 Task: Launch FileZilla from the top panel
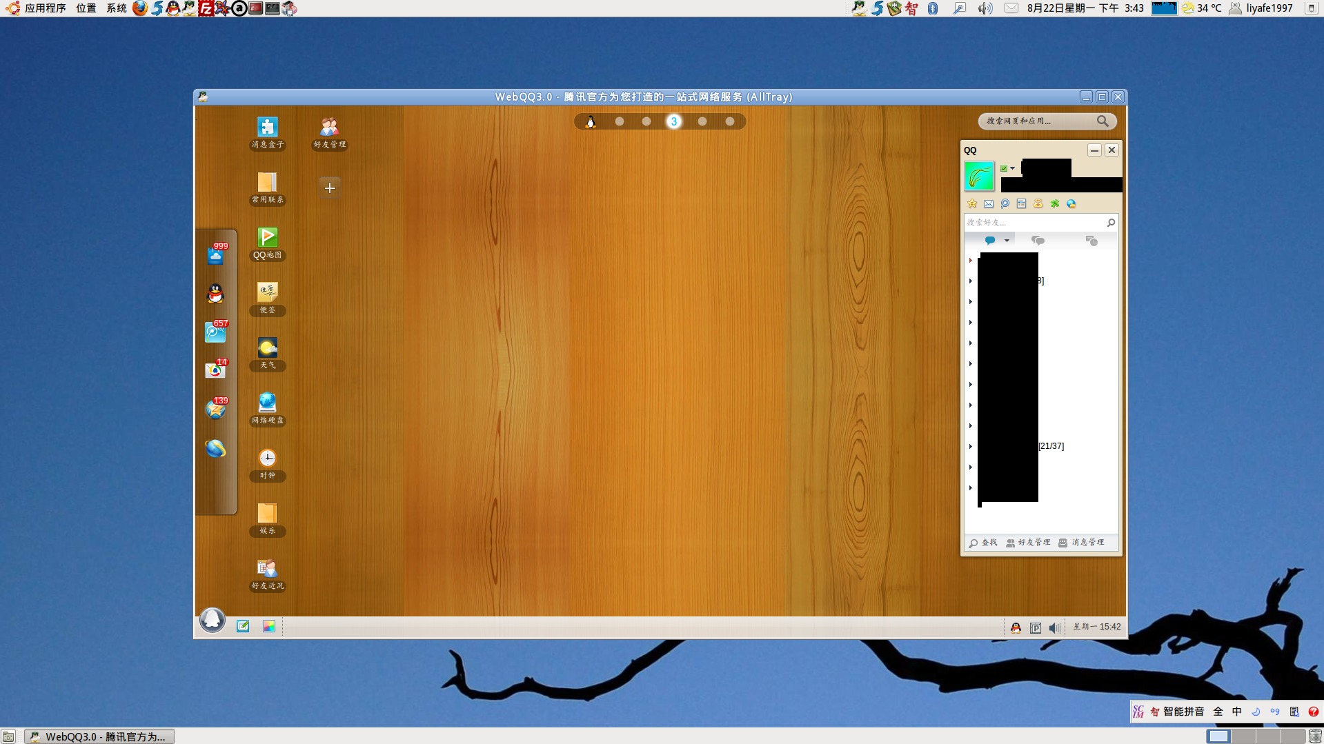[206, 8]
